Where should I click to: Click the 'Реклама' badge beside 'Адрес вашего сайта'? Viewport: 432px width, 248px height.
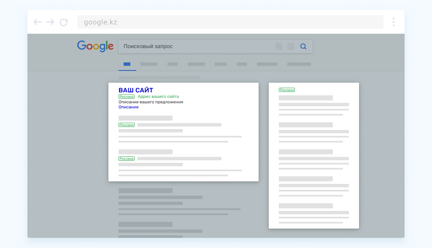127,97
